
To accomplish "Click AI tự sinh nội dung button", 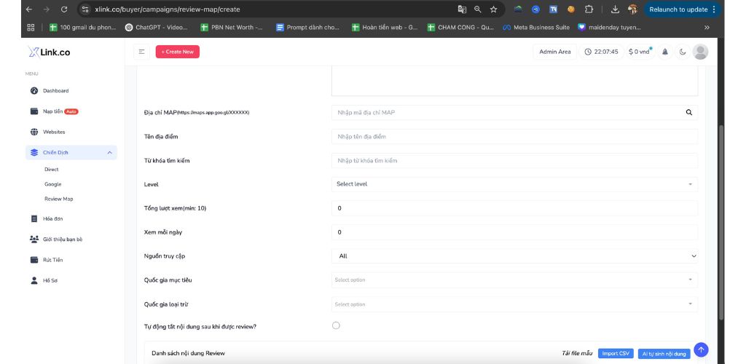I will point(664,354).
